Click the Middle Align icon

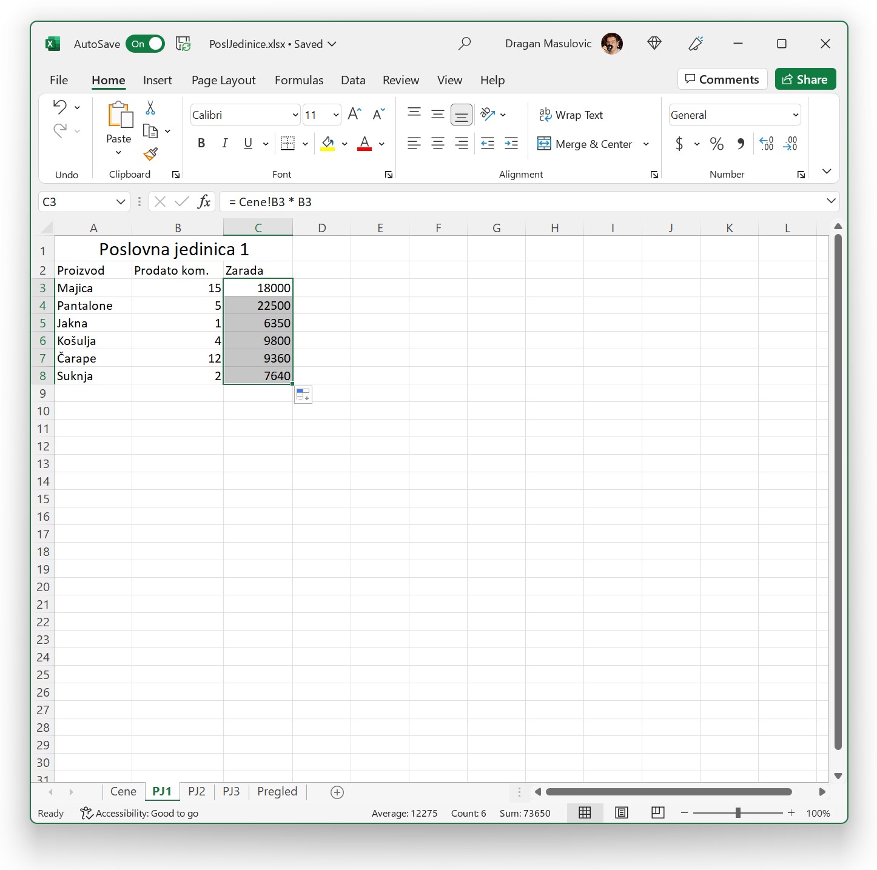pos(438,114)
